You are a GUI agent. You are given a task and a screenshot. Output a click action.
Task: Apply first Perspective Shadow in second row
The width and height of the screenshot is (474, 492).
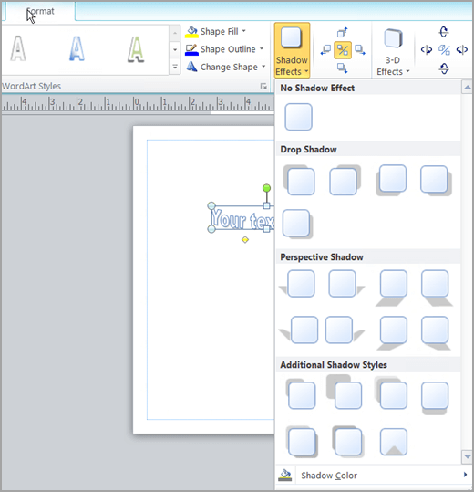pos(298,330)
